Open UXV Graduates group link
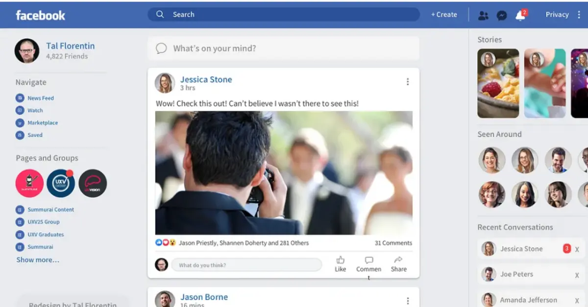This screenshot has width=588, height=307. [46, 235]
